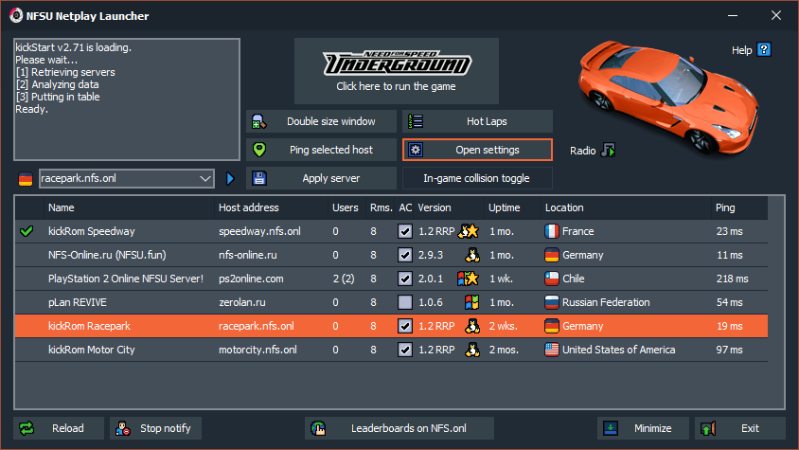
Task: Open Leaderboards on NFS.onl button label
Action: click(409, 428)
